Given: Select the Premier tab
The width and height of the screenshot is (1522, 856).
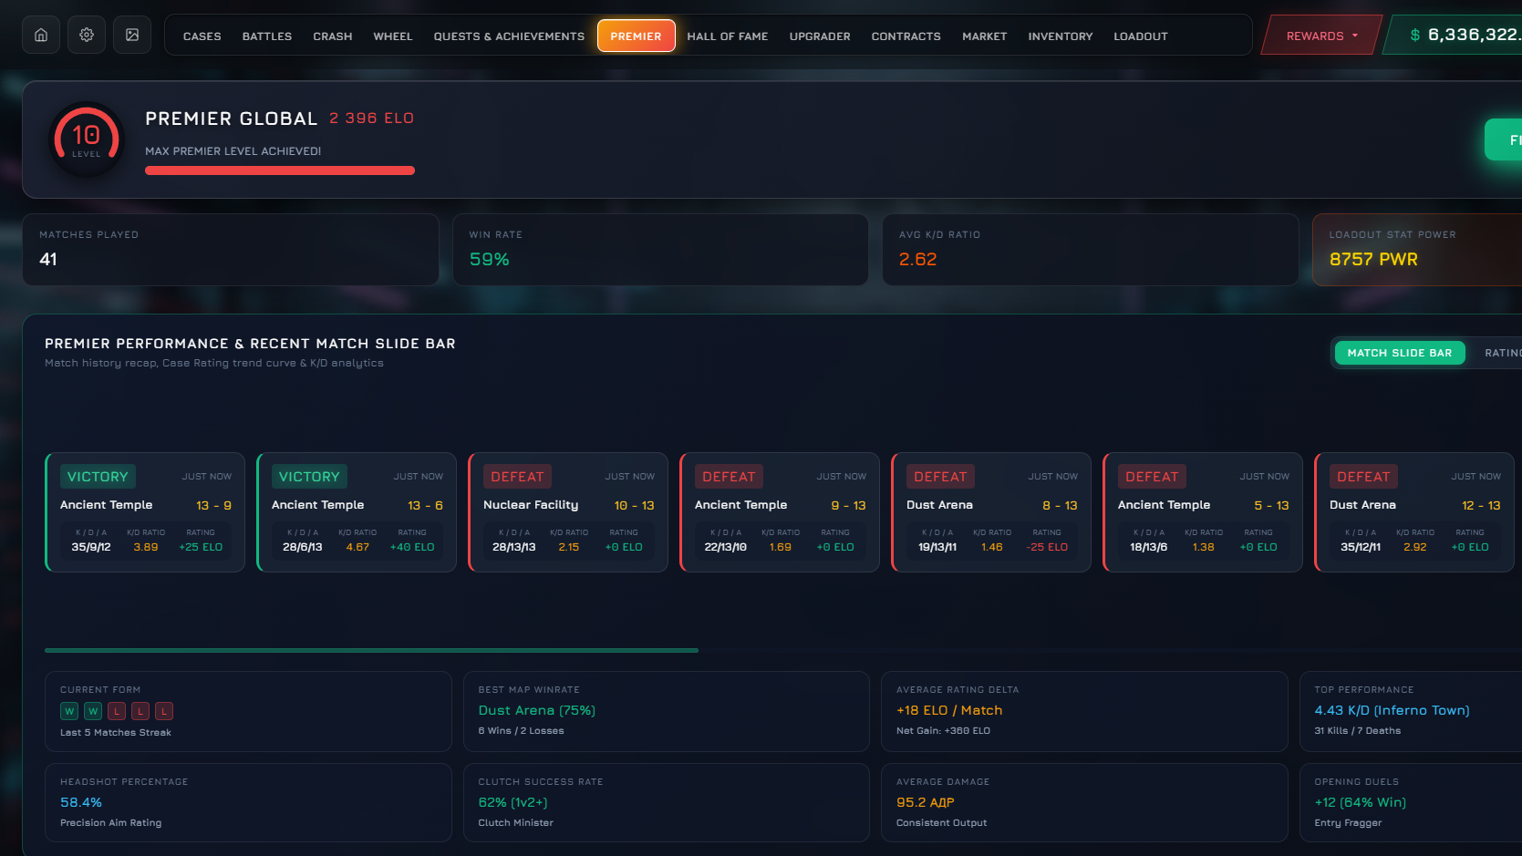Looking at the screenshot, I should 637,36.
